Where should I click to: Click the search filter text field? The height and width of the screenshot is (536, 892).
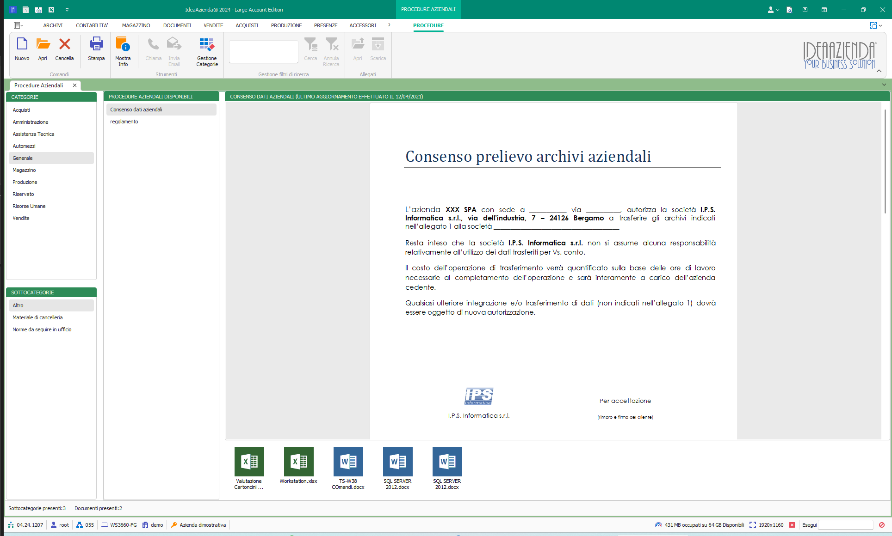[x=264, y=51]
